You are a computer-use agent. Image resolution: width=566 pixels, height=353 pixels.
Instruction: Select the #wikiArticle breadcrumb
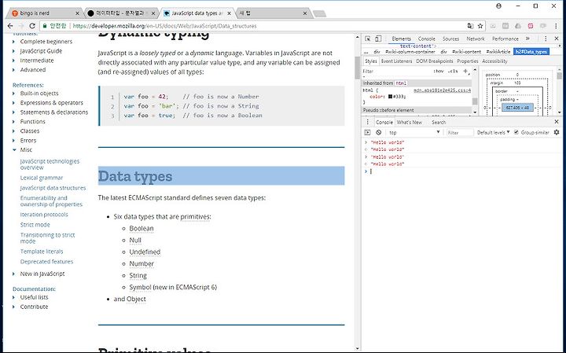pyautogui.click(x=498, y=52)
